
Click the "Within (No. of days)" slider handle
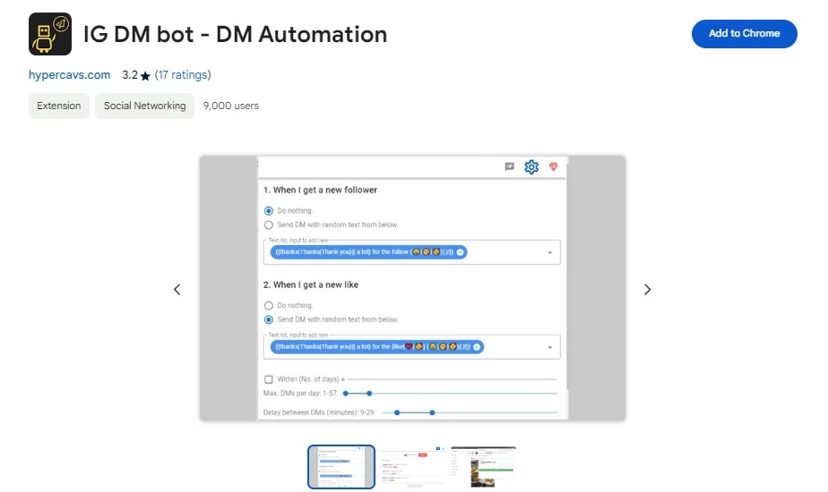pos(343,379)
